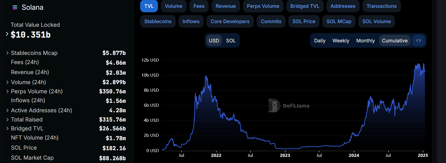Toggle SOL MCap chart metric
This screenshot has width=446, height=163.
[339, 21]
